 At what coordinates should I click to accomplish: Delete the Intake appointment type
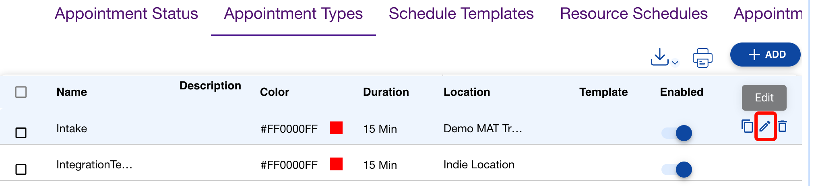click(x=783, y=126)
